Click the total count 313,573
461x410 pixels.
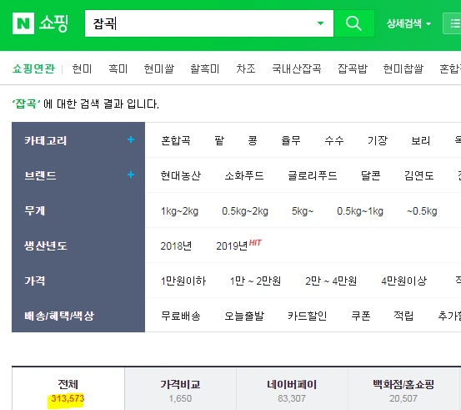[x=68, y=399]
